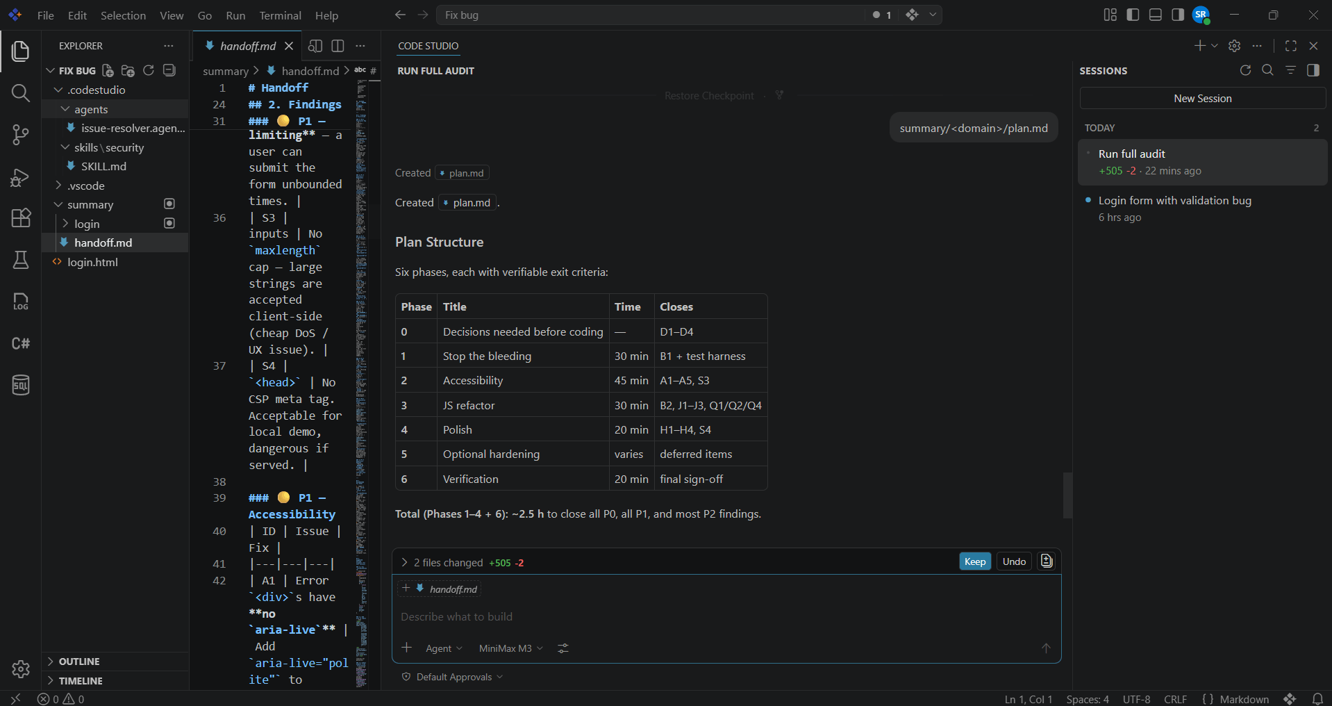The width and height of the screenshot is (1332, 706).
Task: Start a New Session
Action: click(1203, 99)
